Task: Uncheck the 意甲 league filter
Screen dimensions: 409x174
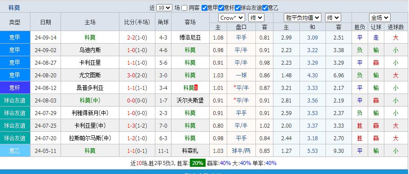Action: click(x=205, y=8)
